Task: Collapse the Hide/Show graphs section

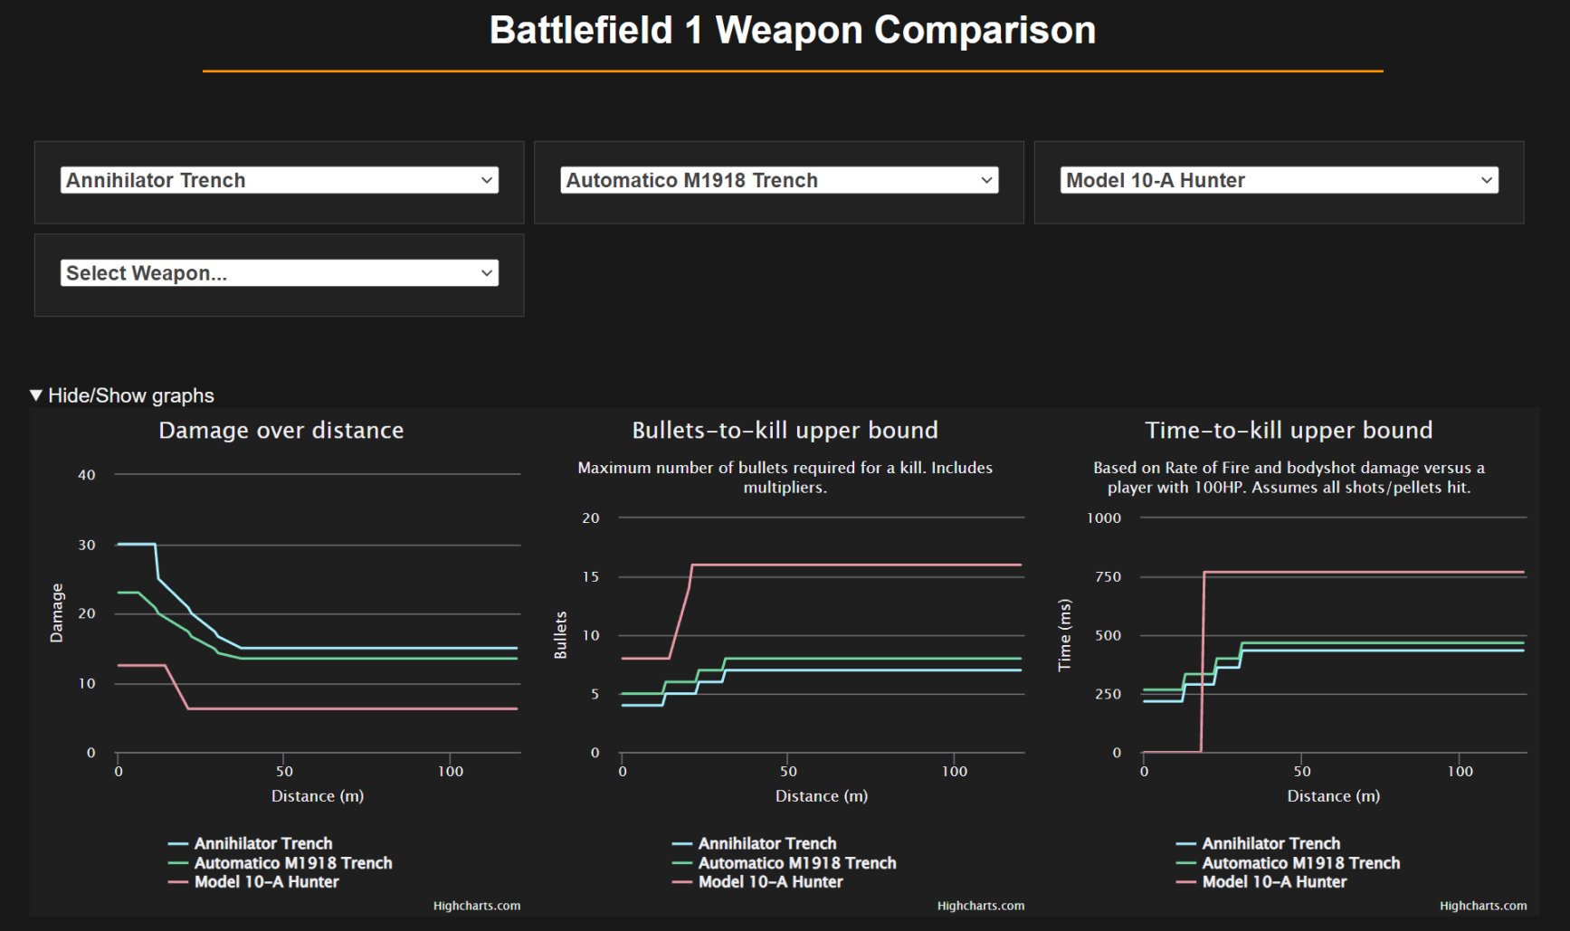Action: tap(122, 395)
